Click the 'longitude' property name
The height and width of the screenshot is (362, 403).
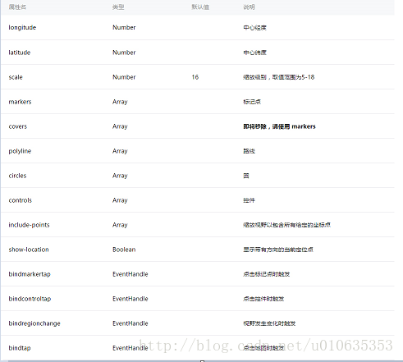(22, 28)
